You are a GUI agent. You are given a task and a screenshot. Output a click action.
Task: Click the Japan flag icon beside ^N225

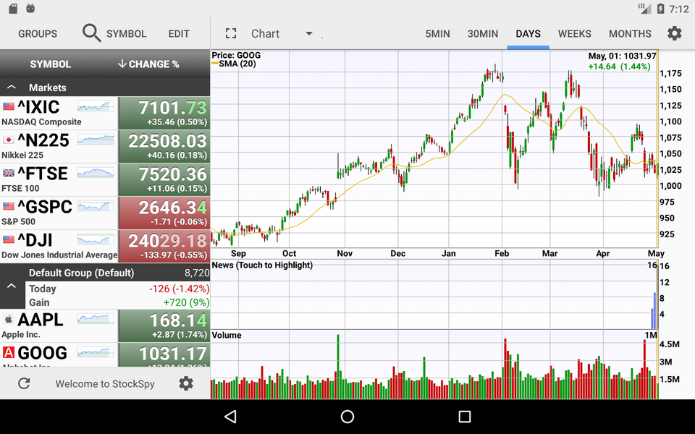[x=9, y=137]
